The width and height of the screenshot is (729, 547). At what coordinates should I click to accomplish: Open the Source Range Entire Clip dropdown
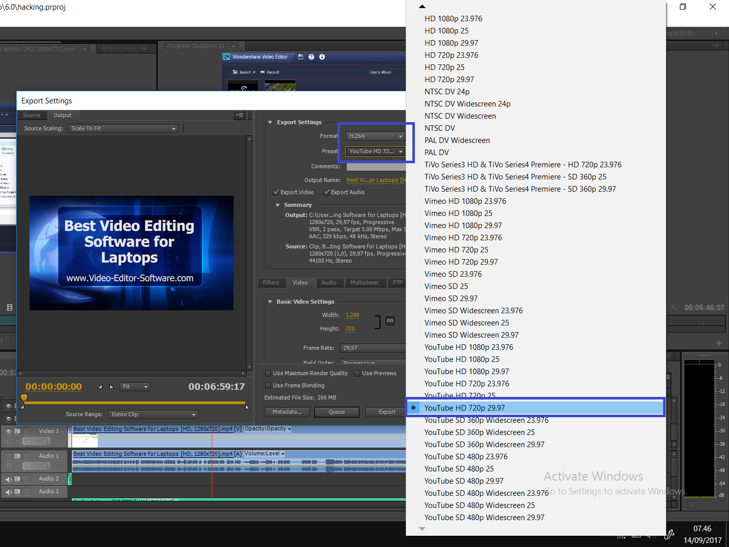click(154, 415)
